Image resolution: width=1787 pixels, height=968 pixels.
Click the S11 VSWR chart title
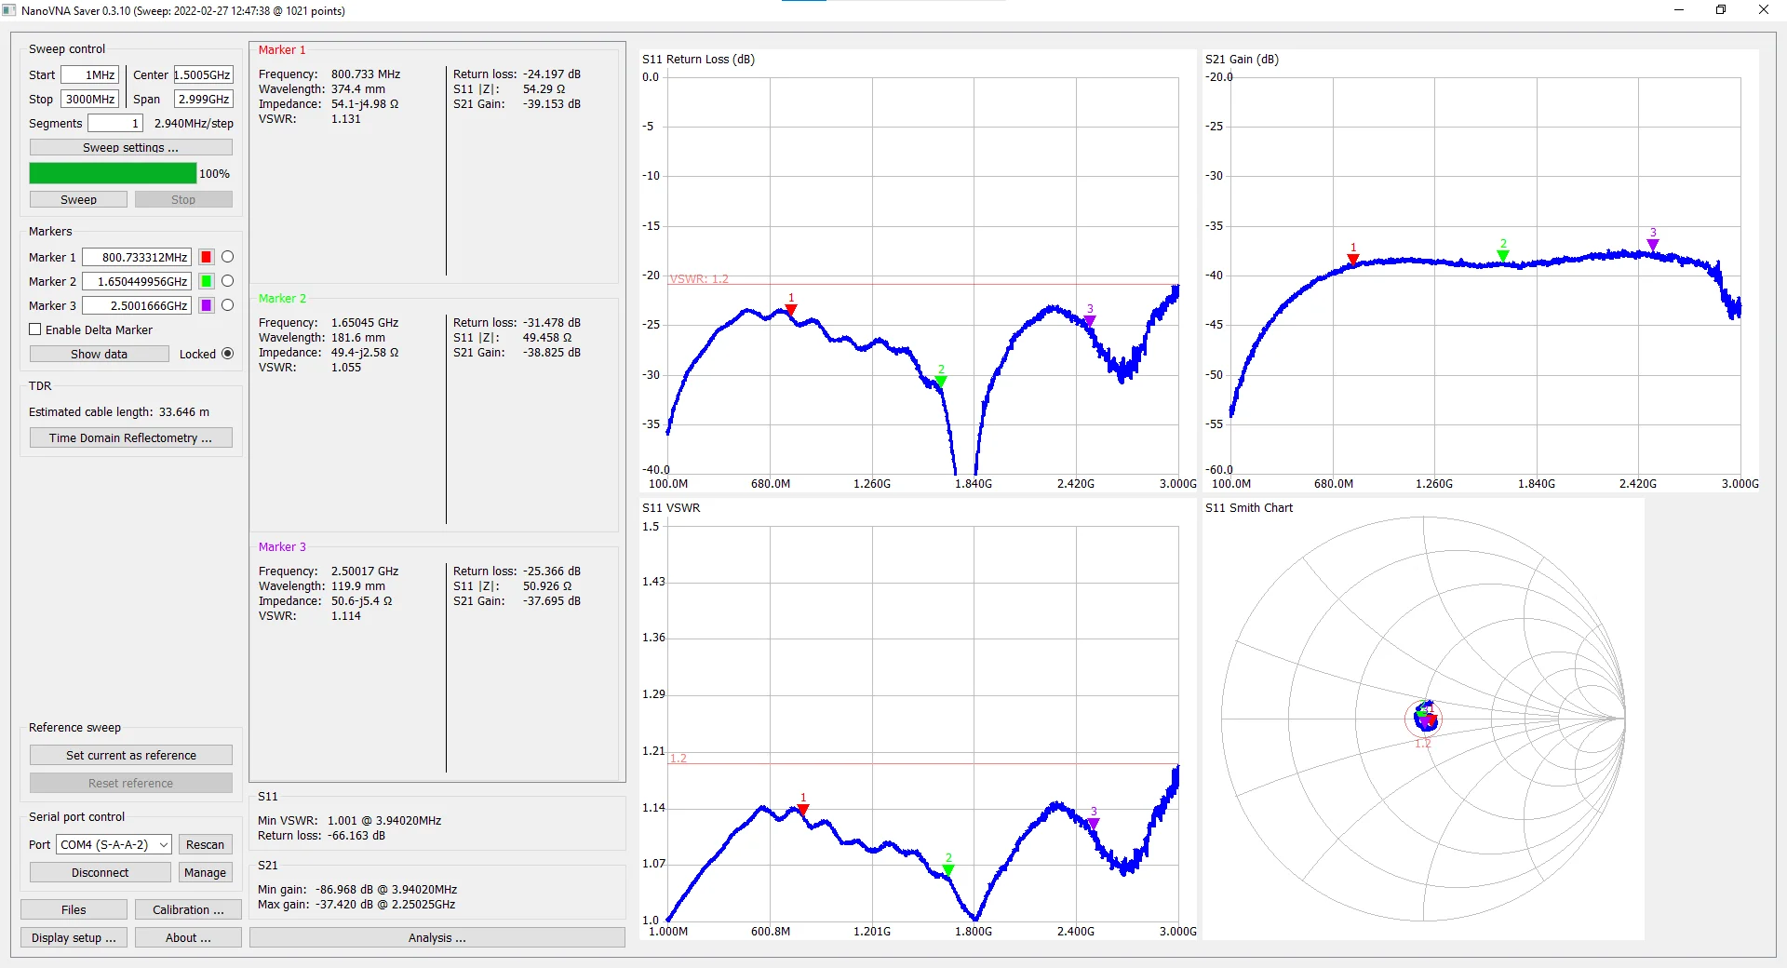pyautogui.click(x=671, y=507)
